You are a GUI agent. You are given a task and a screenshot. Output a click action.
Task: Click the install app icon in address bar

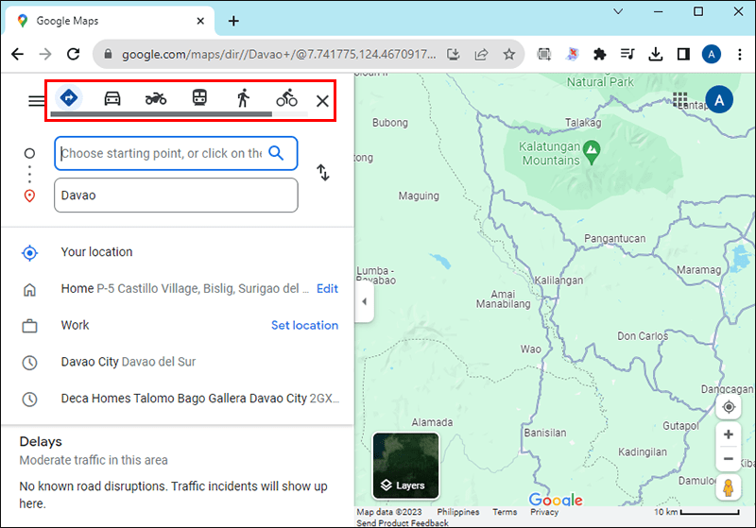pos(454,55)
